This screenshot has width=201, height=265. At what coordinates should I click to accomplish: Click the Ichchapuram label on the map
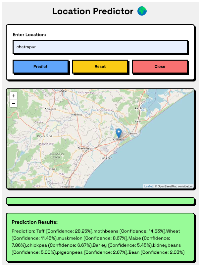point(66,186)
